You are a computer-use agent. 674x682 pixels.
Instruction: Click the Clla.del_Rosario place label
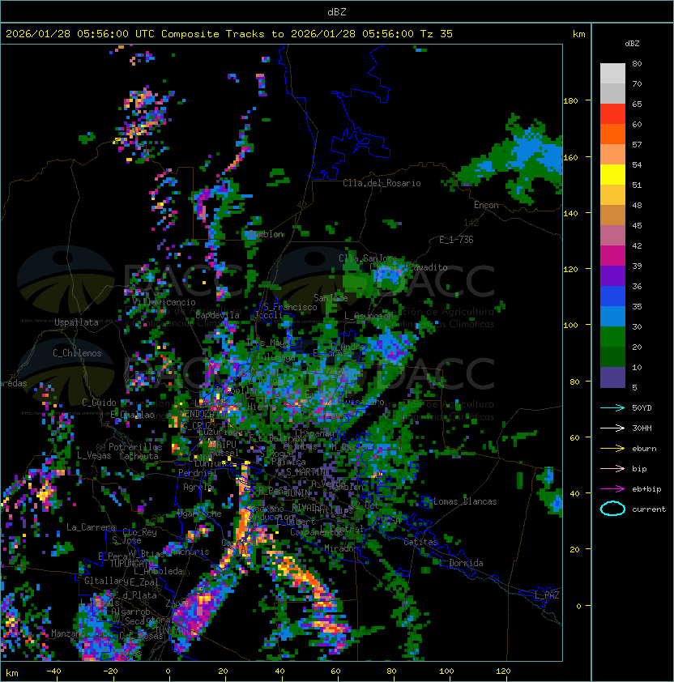coord(382,183)
